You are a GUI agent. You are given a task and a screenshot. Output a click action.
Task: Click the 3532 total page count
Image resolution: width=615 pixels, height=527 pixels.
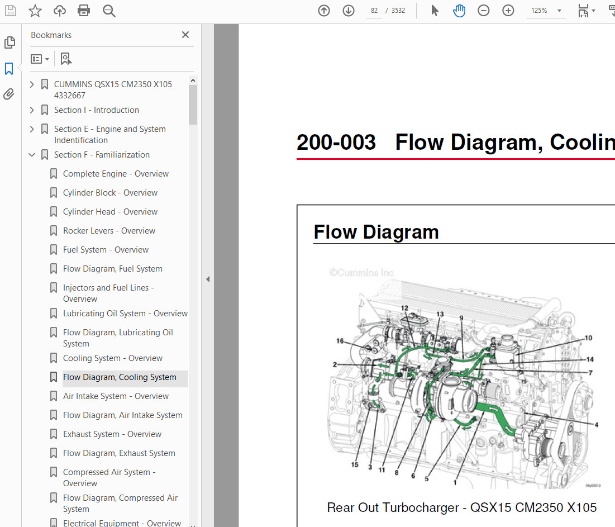pyautogui.click(x=398, y=11)
